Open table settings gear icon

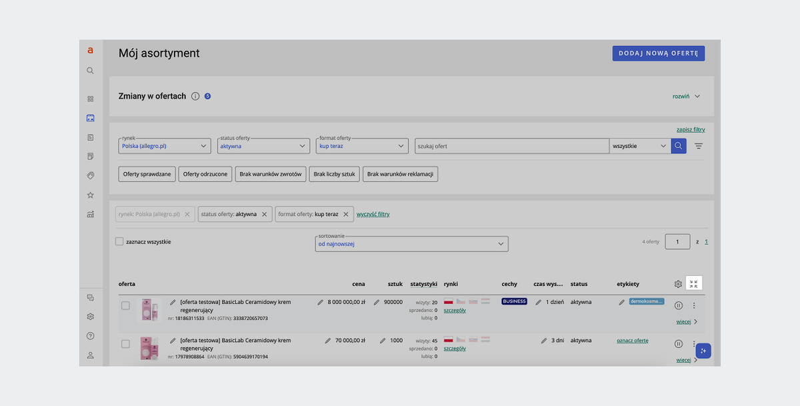coord(678,284)
